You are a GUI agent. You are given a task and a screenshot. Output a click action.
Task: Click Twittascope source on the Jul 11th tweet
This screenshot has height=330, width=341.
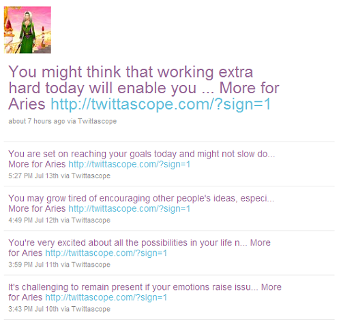pyautogui.click(x=91, y=265)
